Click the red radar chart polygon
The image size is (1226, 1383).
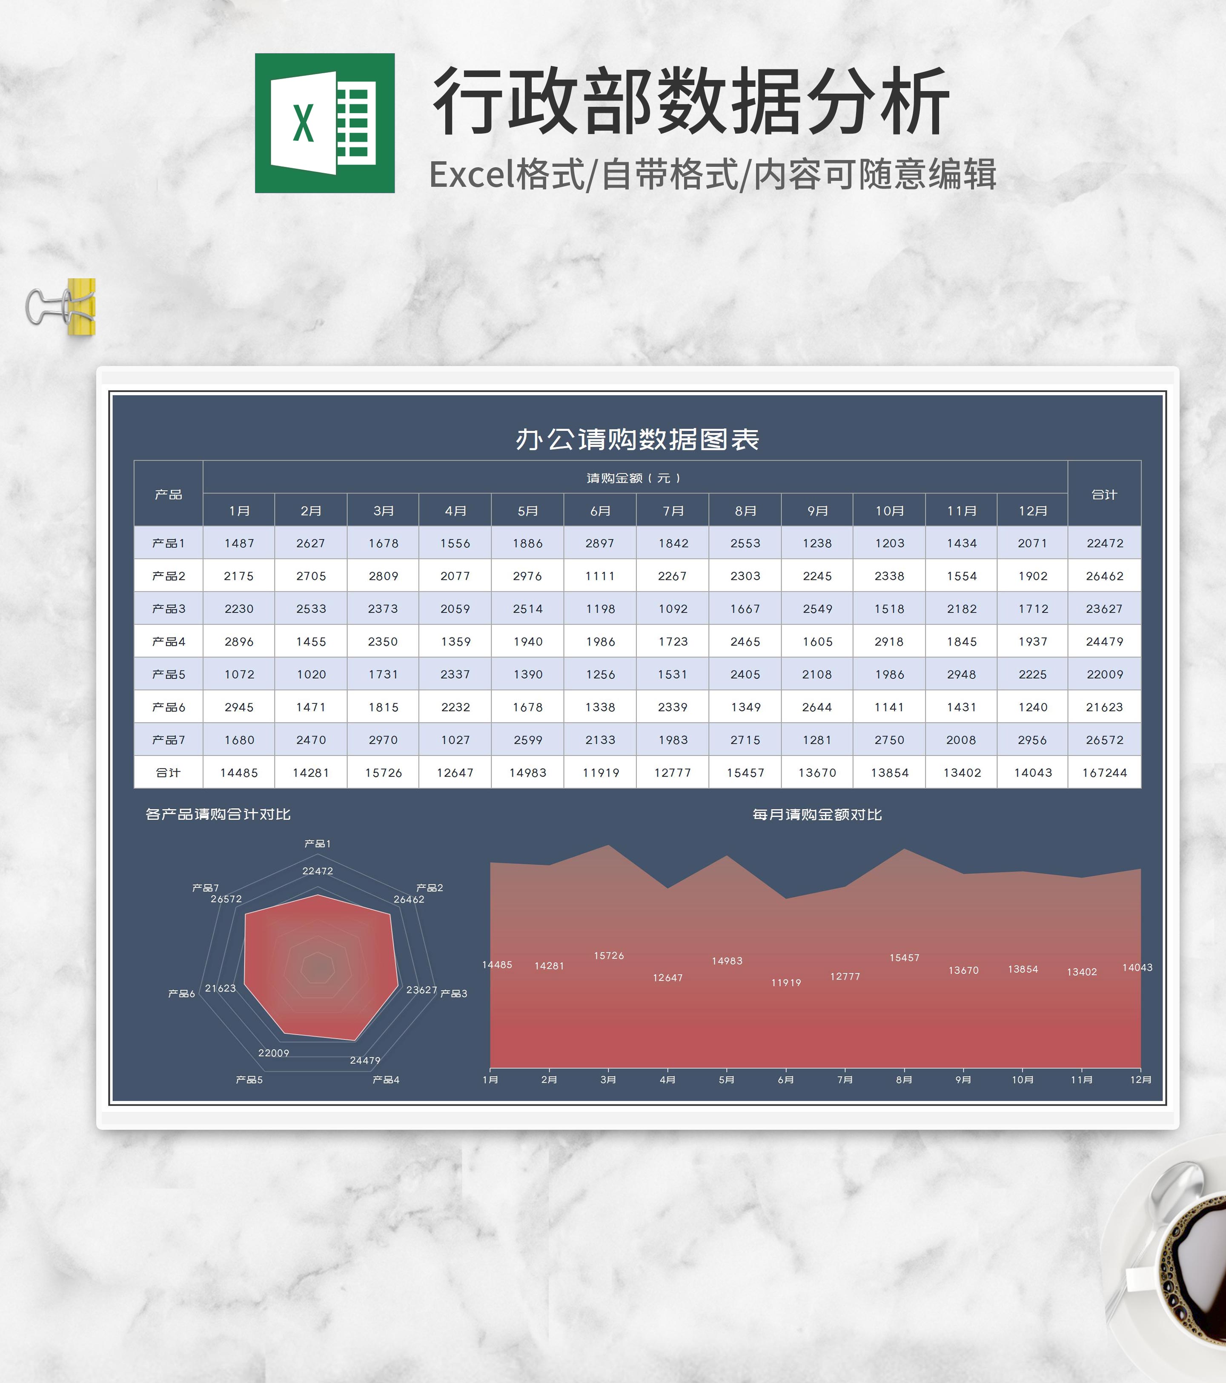318,968
